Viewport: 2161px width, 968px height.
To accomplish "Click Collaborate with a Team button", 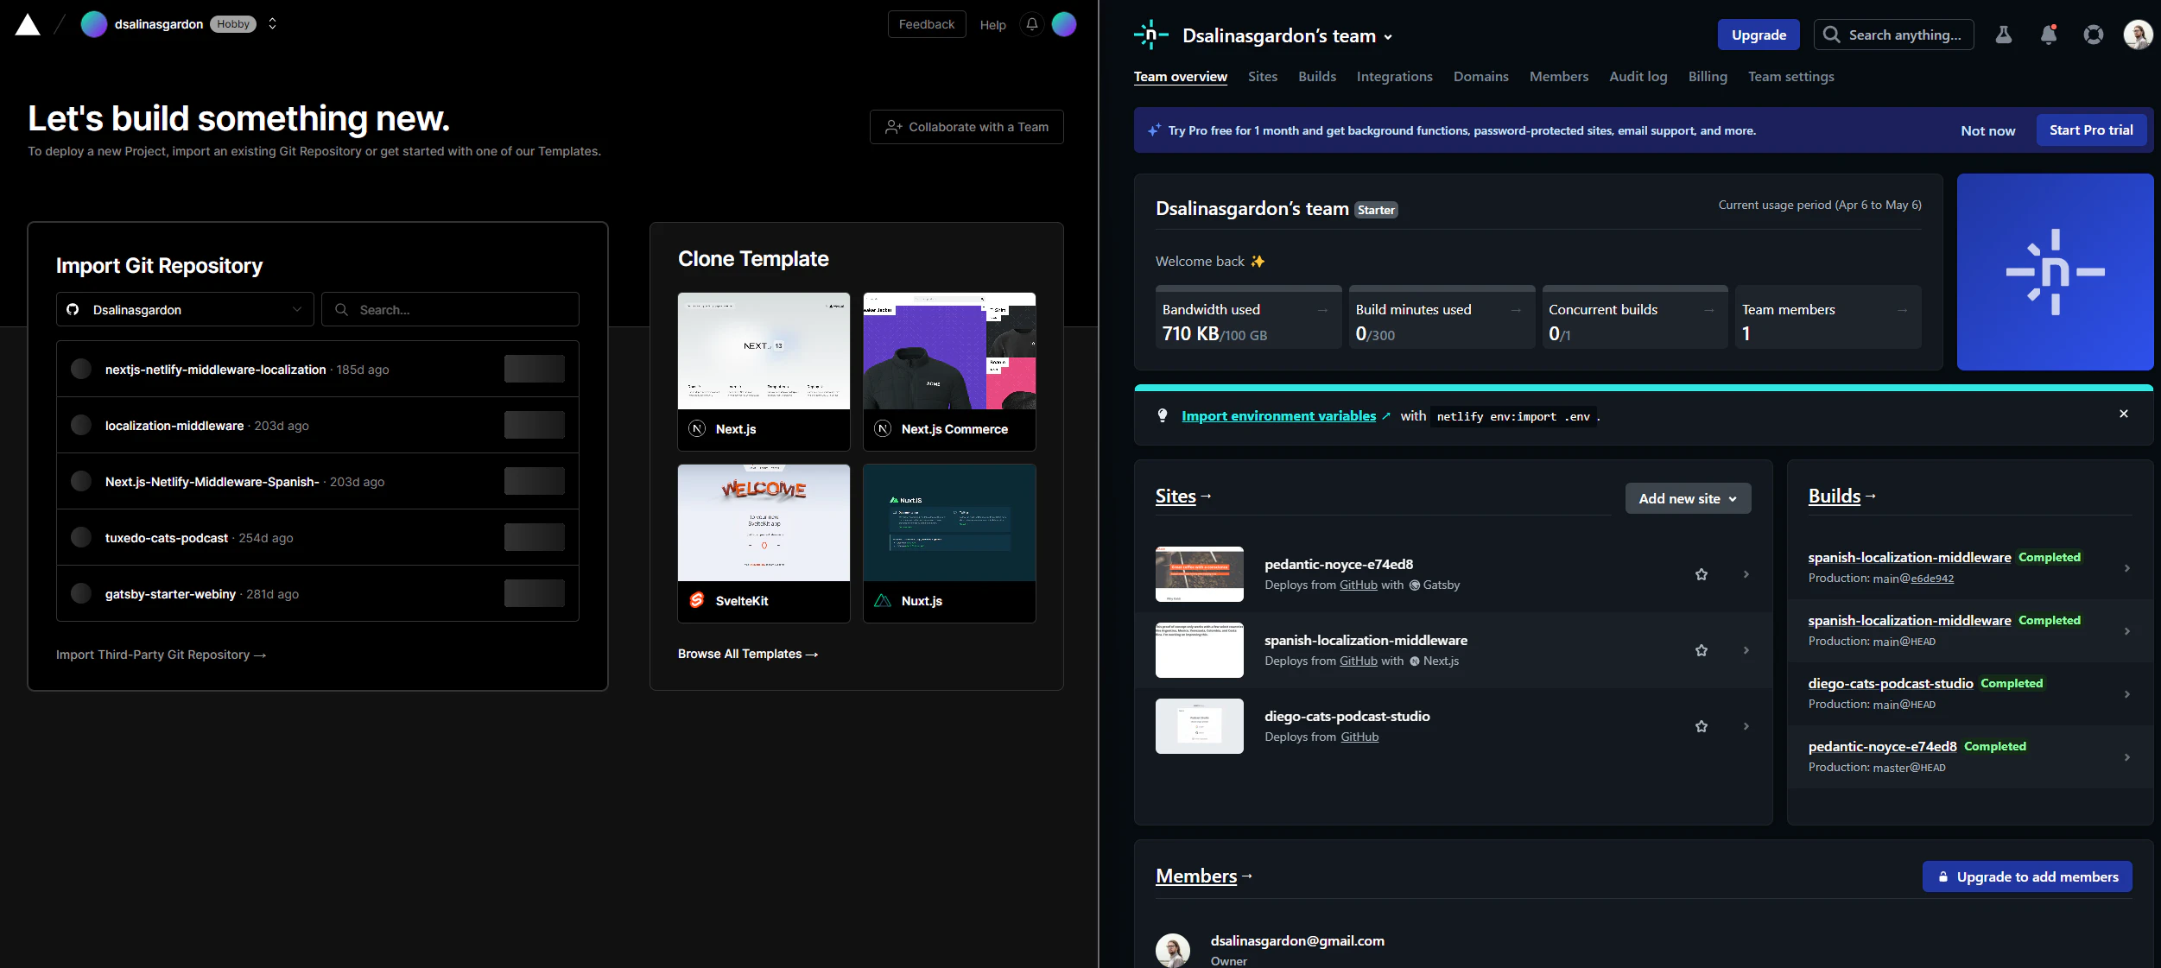I will [x=966, y=127].
